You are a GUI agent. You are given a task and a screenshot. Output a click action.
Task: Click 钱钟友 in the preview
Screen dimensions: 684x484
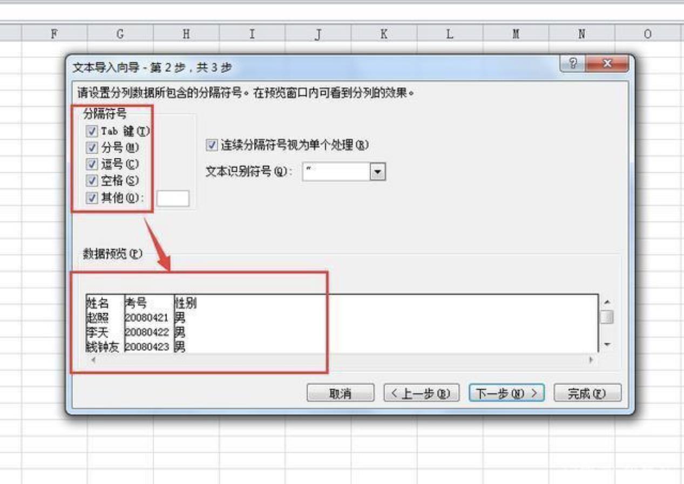coord(104,347)
